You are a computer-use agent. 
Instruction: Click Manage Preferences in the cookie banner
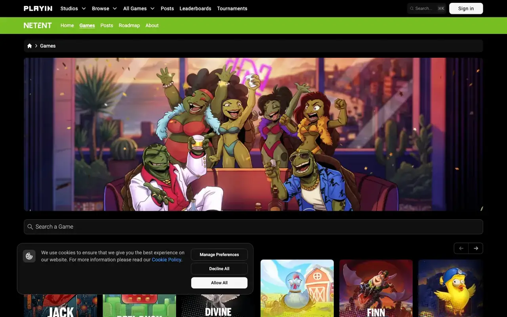pos(219,254)
